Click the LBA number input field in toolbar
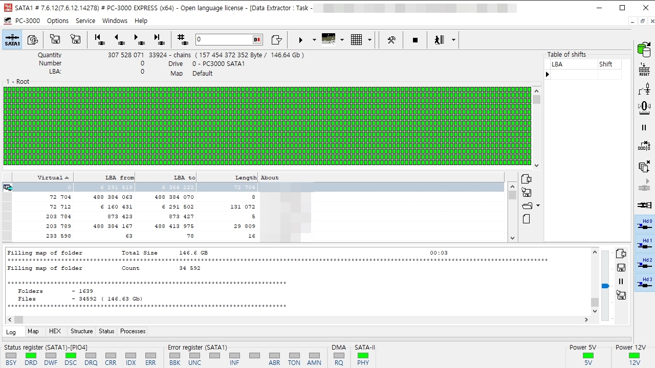The width and height of the screenshot is (655, 368). (224, 40)
